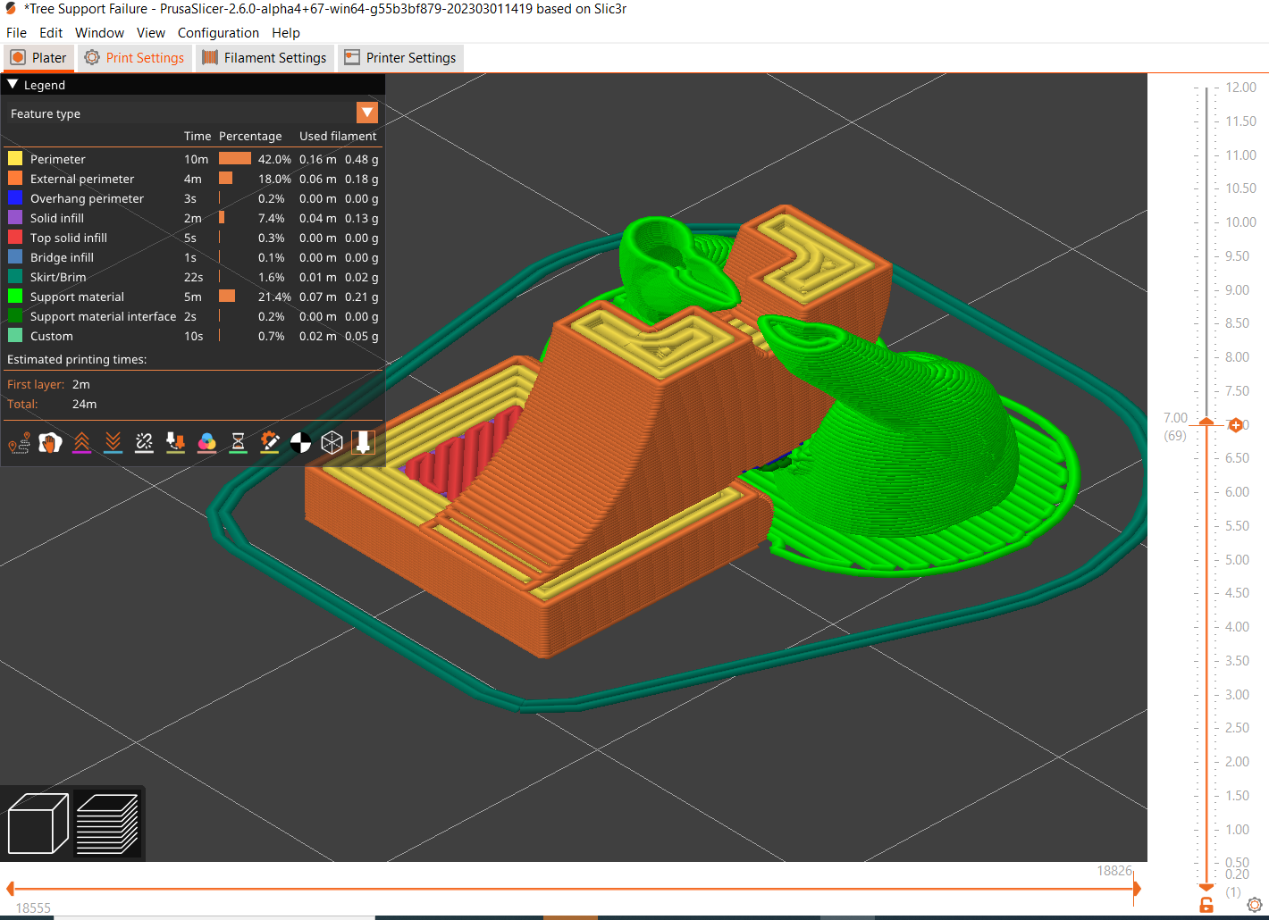1269x920 pixels.
Task: Toggle seams visibility chain-link icon
Action: [144, 442]
